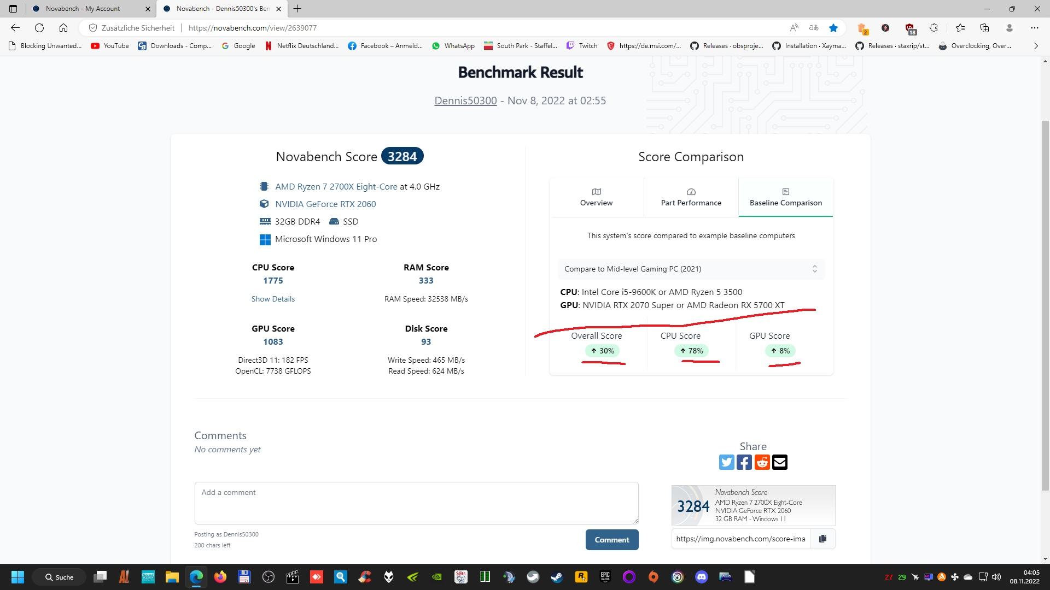Switch to Part Performance tab
Image resolution: width=1050 pixels, height=590 pixels.
coord(691,197)
